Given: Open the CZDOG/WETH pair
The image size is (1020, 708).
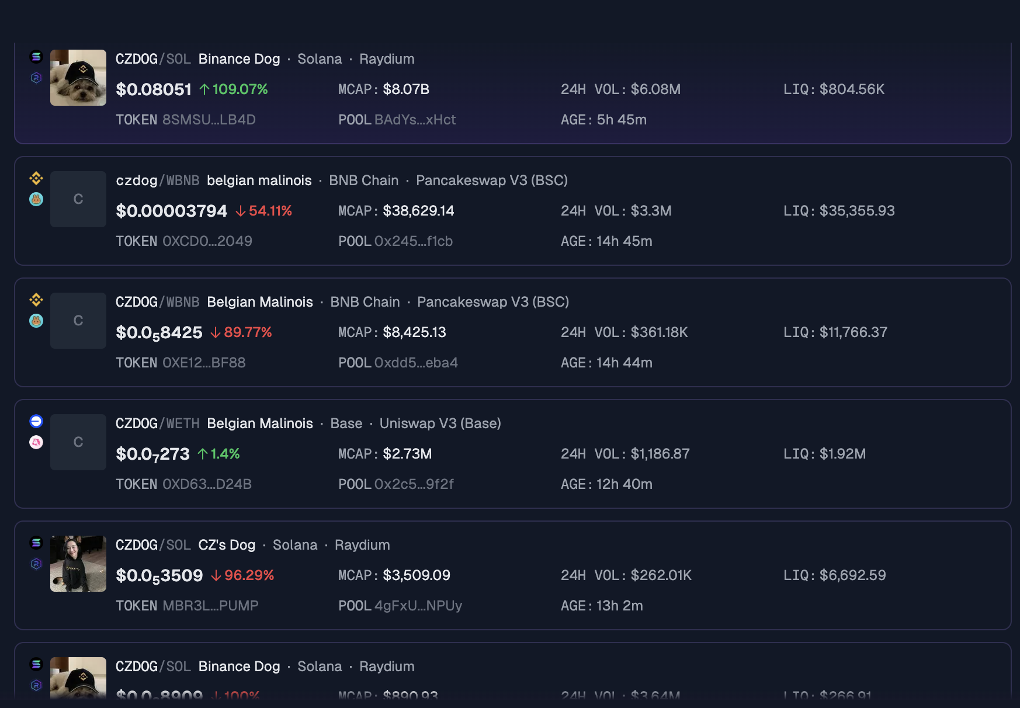Looking at the screenshot, I should coord(158,424).
